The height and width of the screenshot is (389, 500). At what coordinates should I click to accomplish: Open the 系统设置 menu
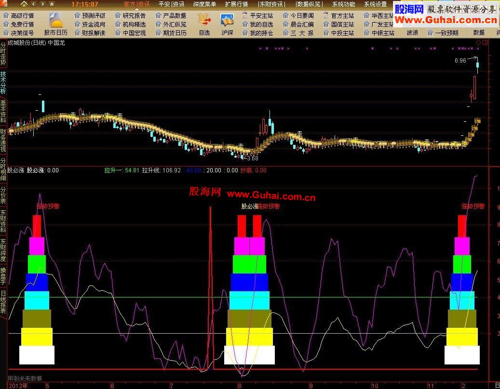pyautogui.click(x=376, y=4)
